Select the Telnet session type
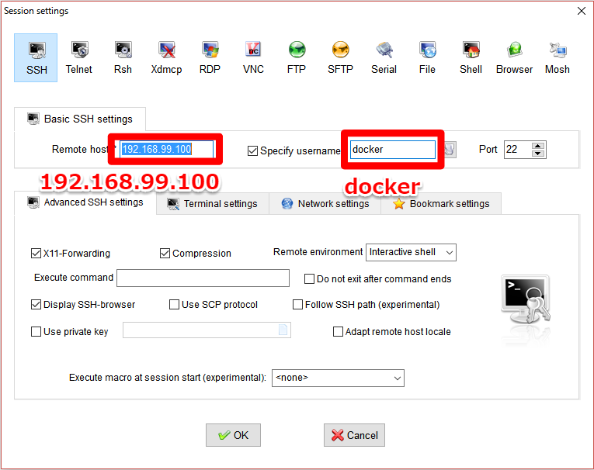594x470 pixels. pos(79,57)
